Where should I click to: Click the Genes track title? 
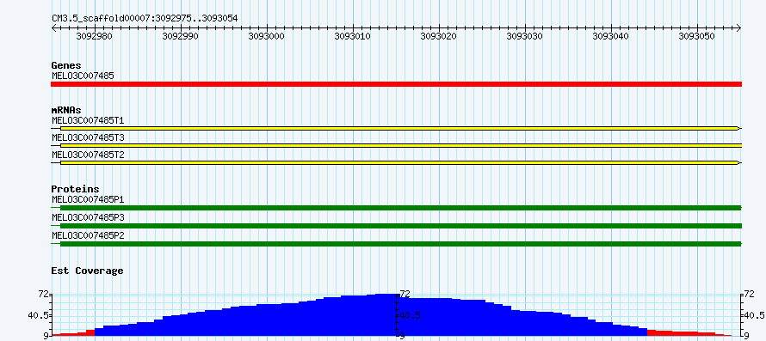pos(66,65)
